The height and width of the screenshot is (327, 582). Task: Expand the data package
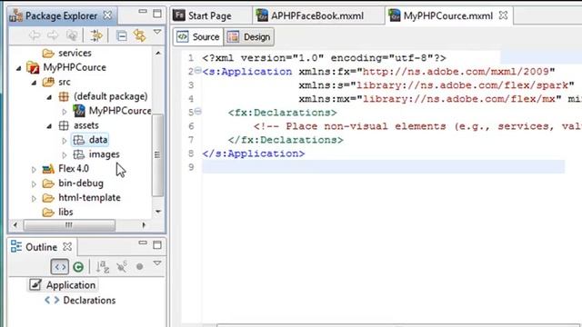pos(65,141)
